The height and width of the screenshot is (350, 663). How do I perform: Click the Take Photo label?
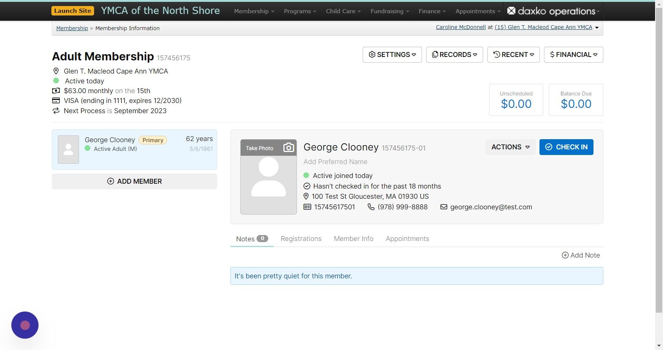[260, 148]
